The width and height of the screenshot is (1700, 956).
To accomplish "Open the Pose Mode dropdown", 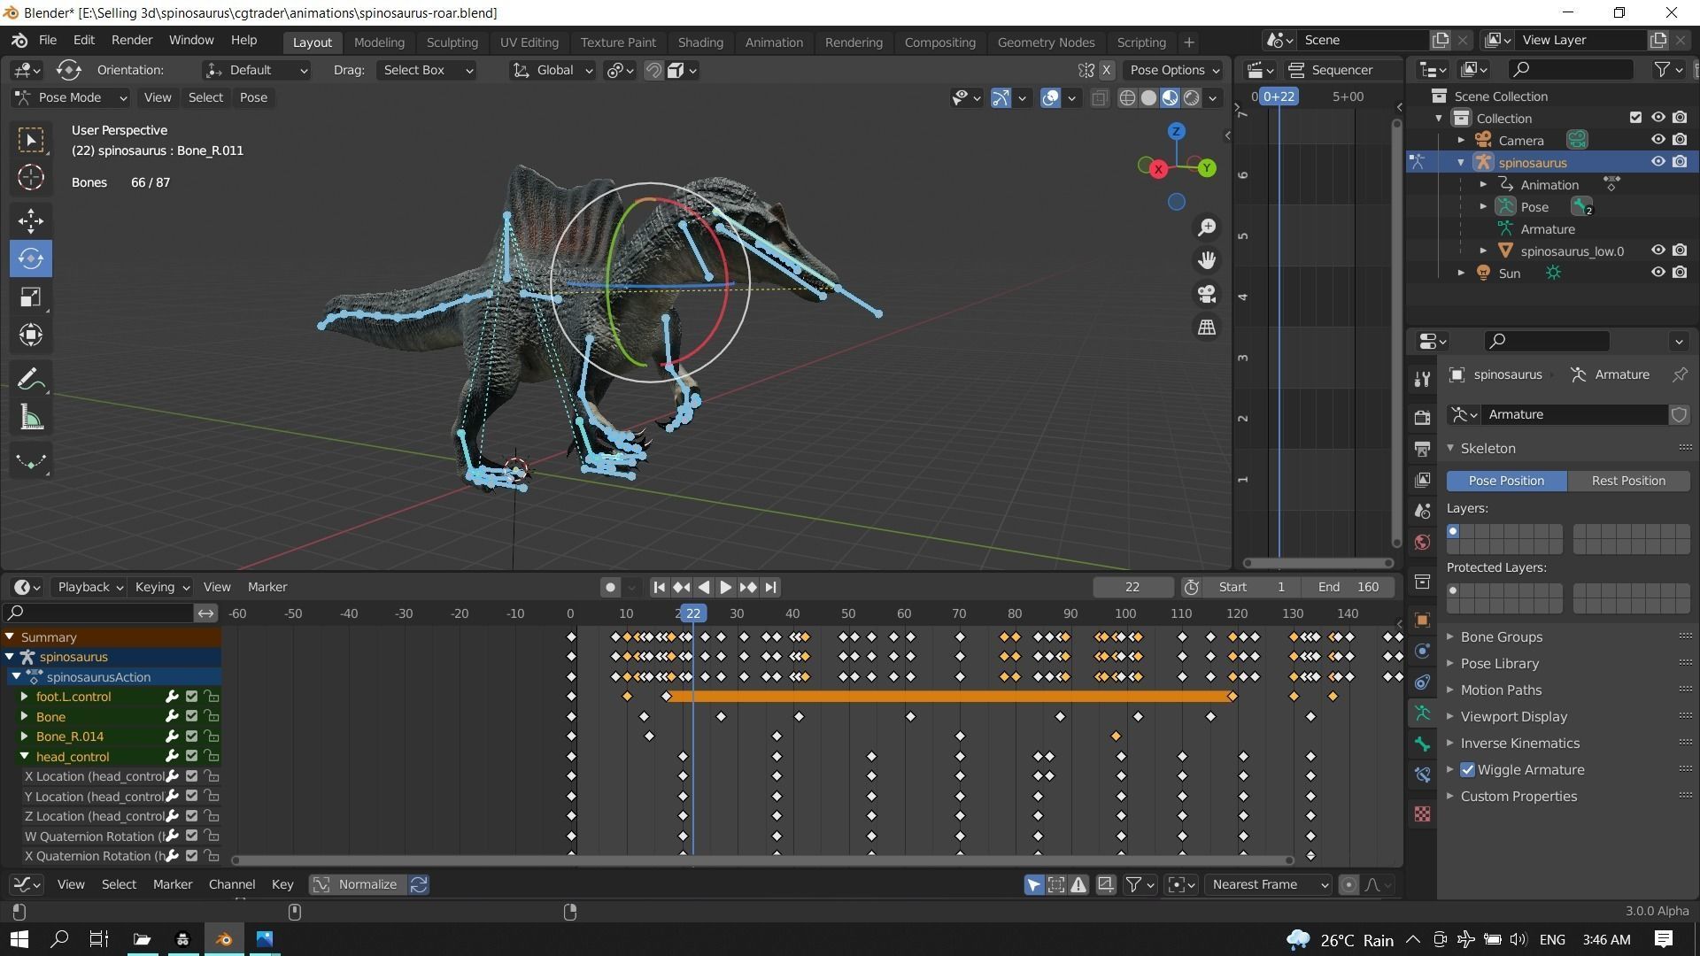I will pyautogui.click(x=71, y=97).
